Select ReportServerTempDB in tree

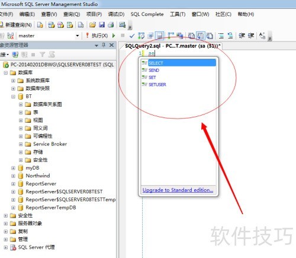point(51,208)
